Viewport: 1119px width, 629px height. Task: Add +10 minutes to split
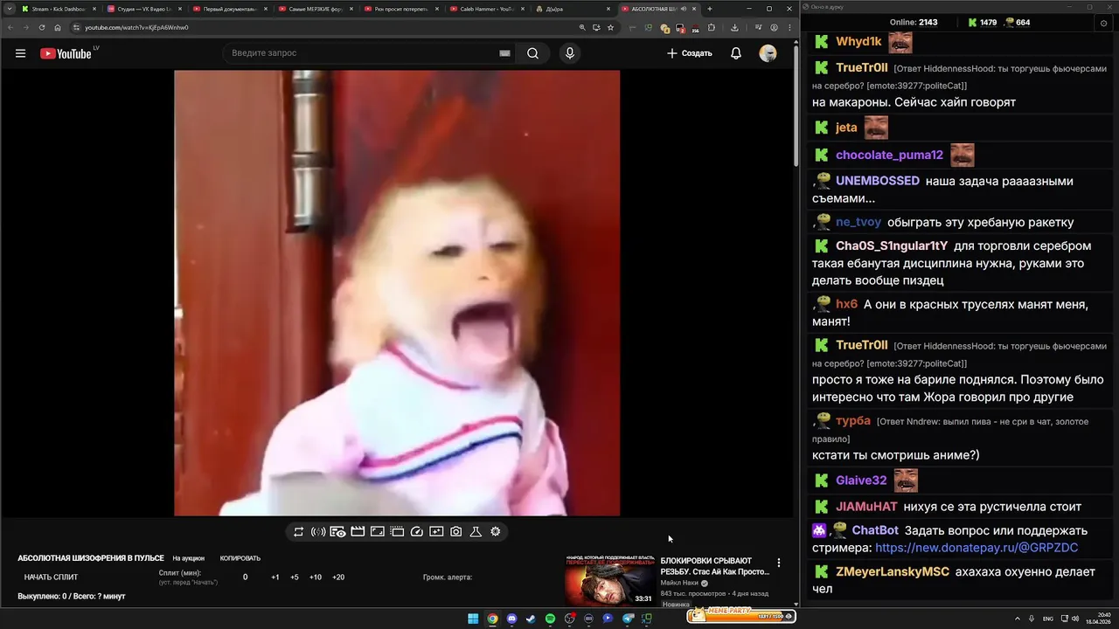tap(316, 577)
